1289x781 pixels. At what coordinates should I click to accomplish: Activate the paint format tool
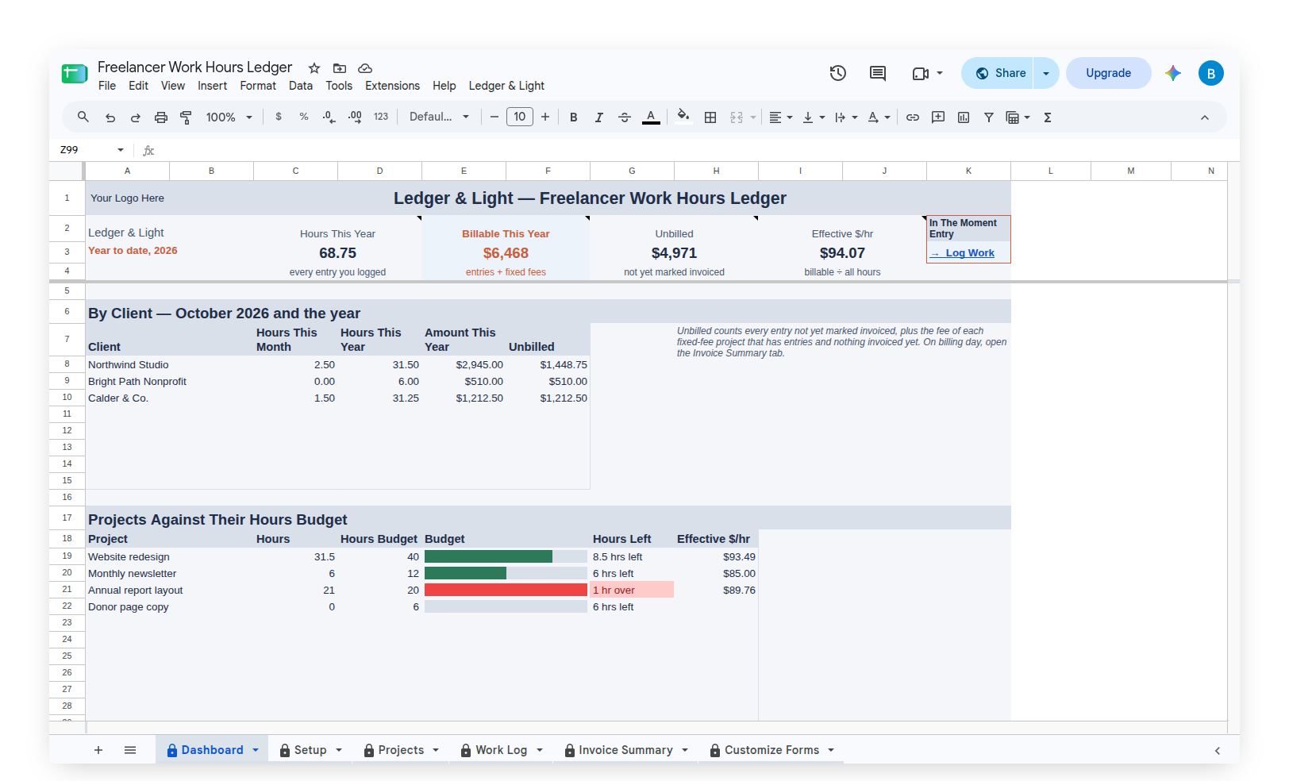[x=187, y=117]
